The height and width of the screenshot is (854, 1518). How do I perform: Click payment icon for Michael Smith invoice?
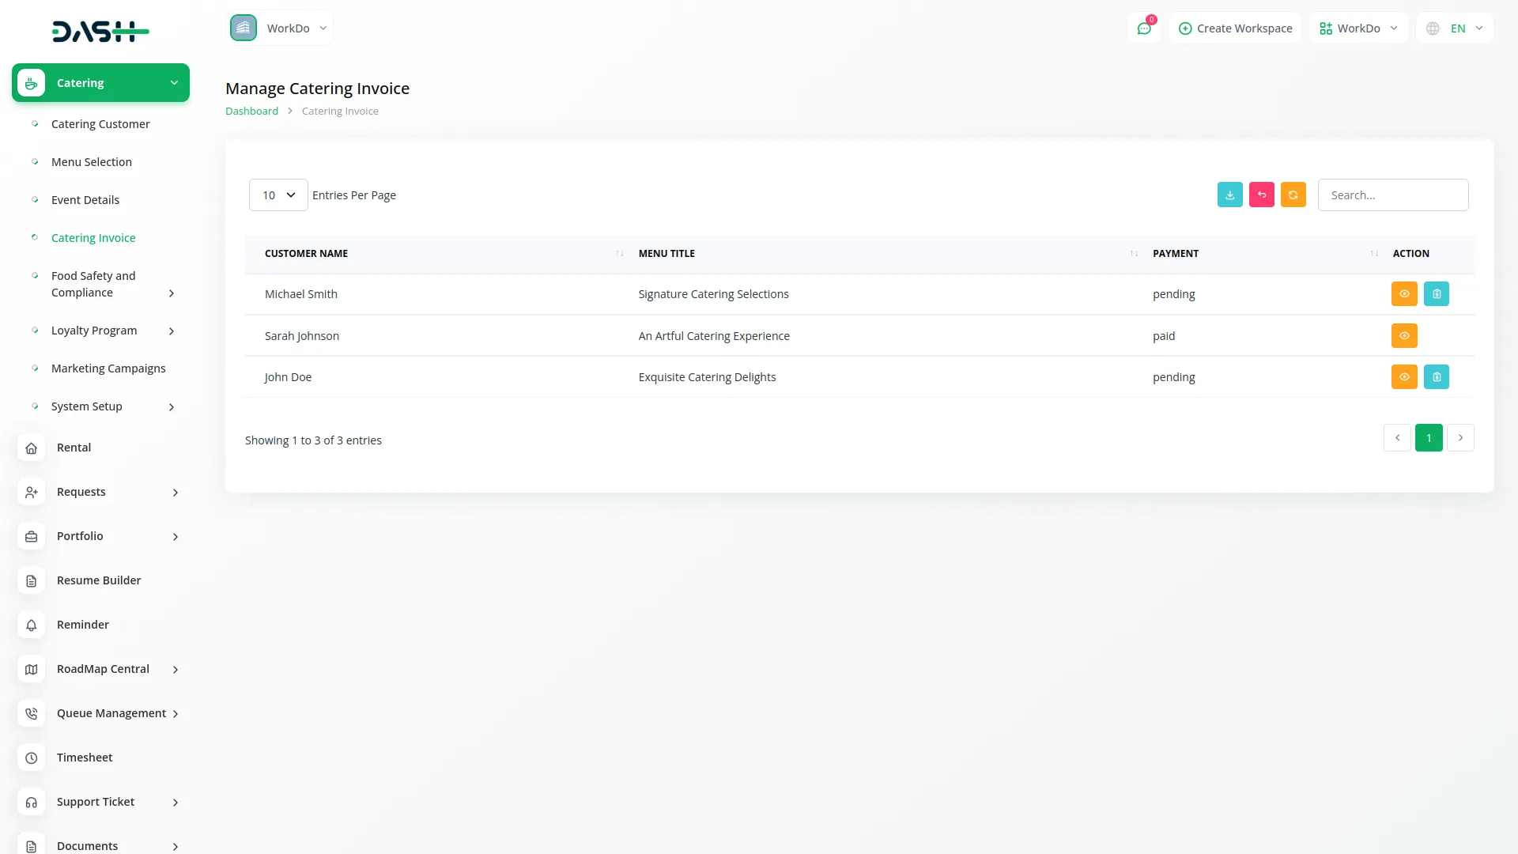(x=1436, y=294)
